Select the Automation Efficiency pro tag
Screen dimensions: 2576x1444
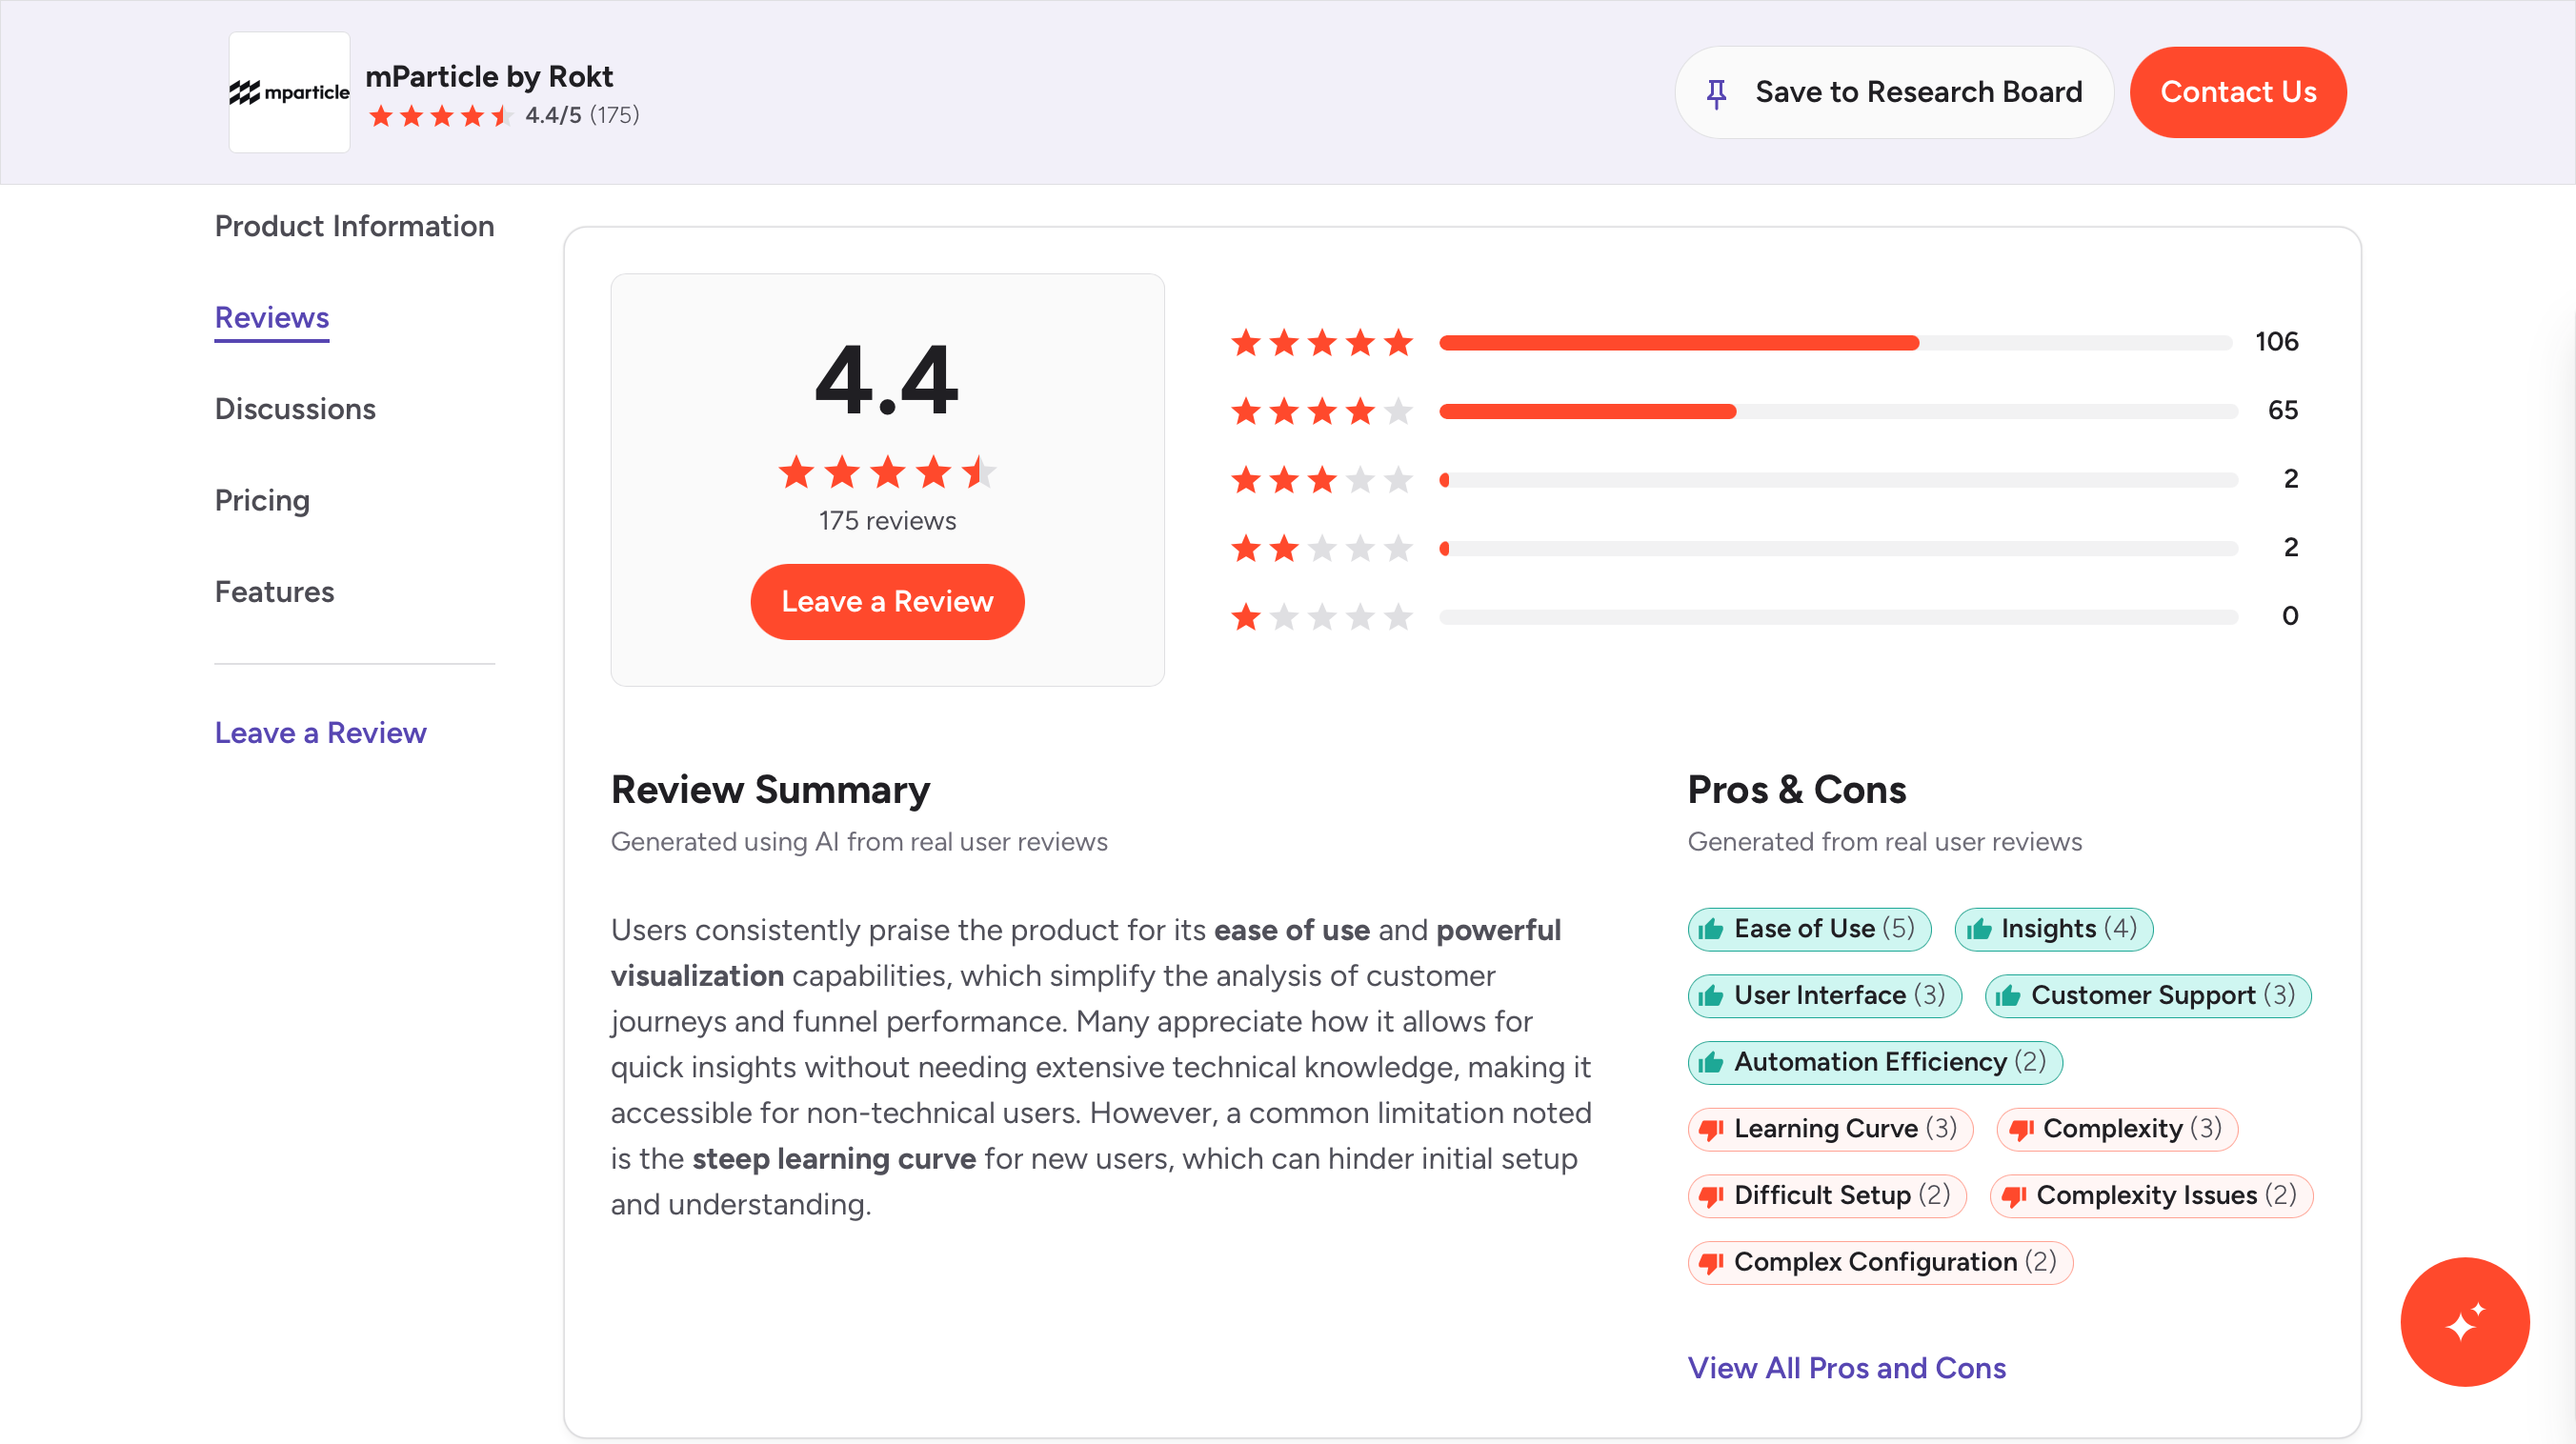(x=1875, y=1062)
